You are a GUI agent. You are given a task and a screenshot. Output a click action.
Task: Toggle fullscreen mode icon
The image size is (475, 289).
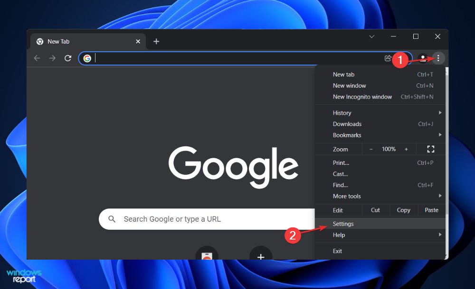[431, 149]
